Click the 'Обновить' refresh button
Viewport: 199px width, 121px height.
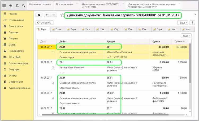click(45, 23)
